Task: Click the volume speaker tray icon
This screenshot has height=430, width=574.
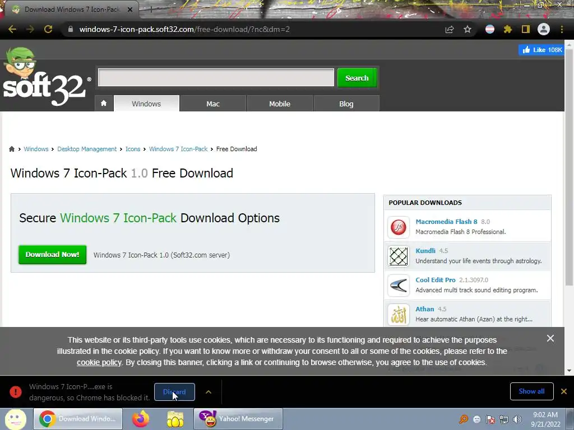Action: click(x=517, y=419)
